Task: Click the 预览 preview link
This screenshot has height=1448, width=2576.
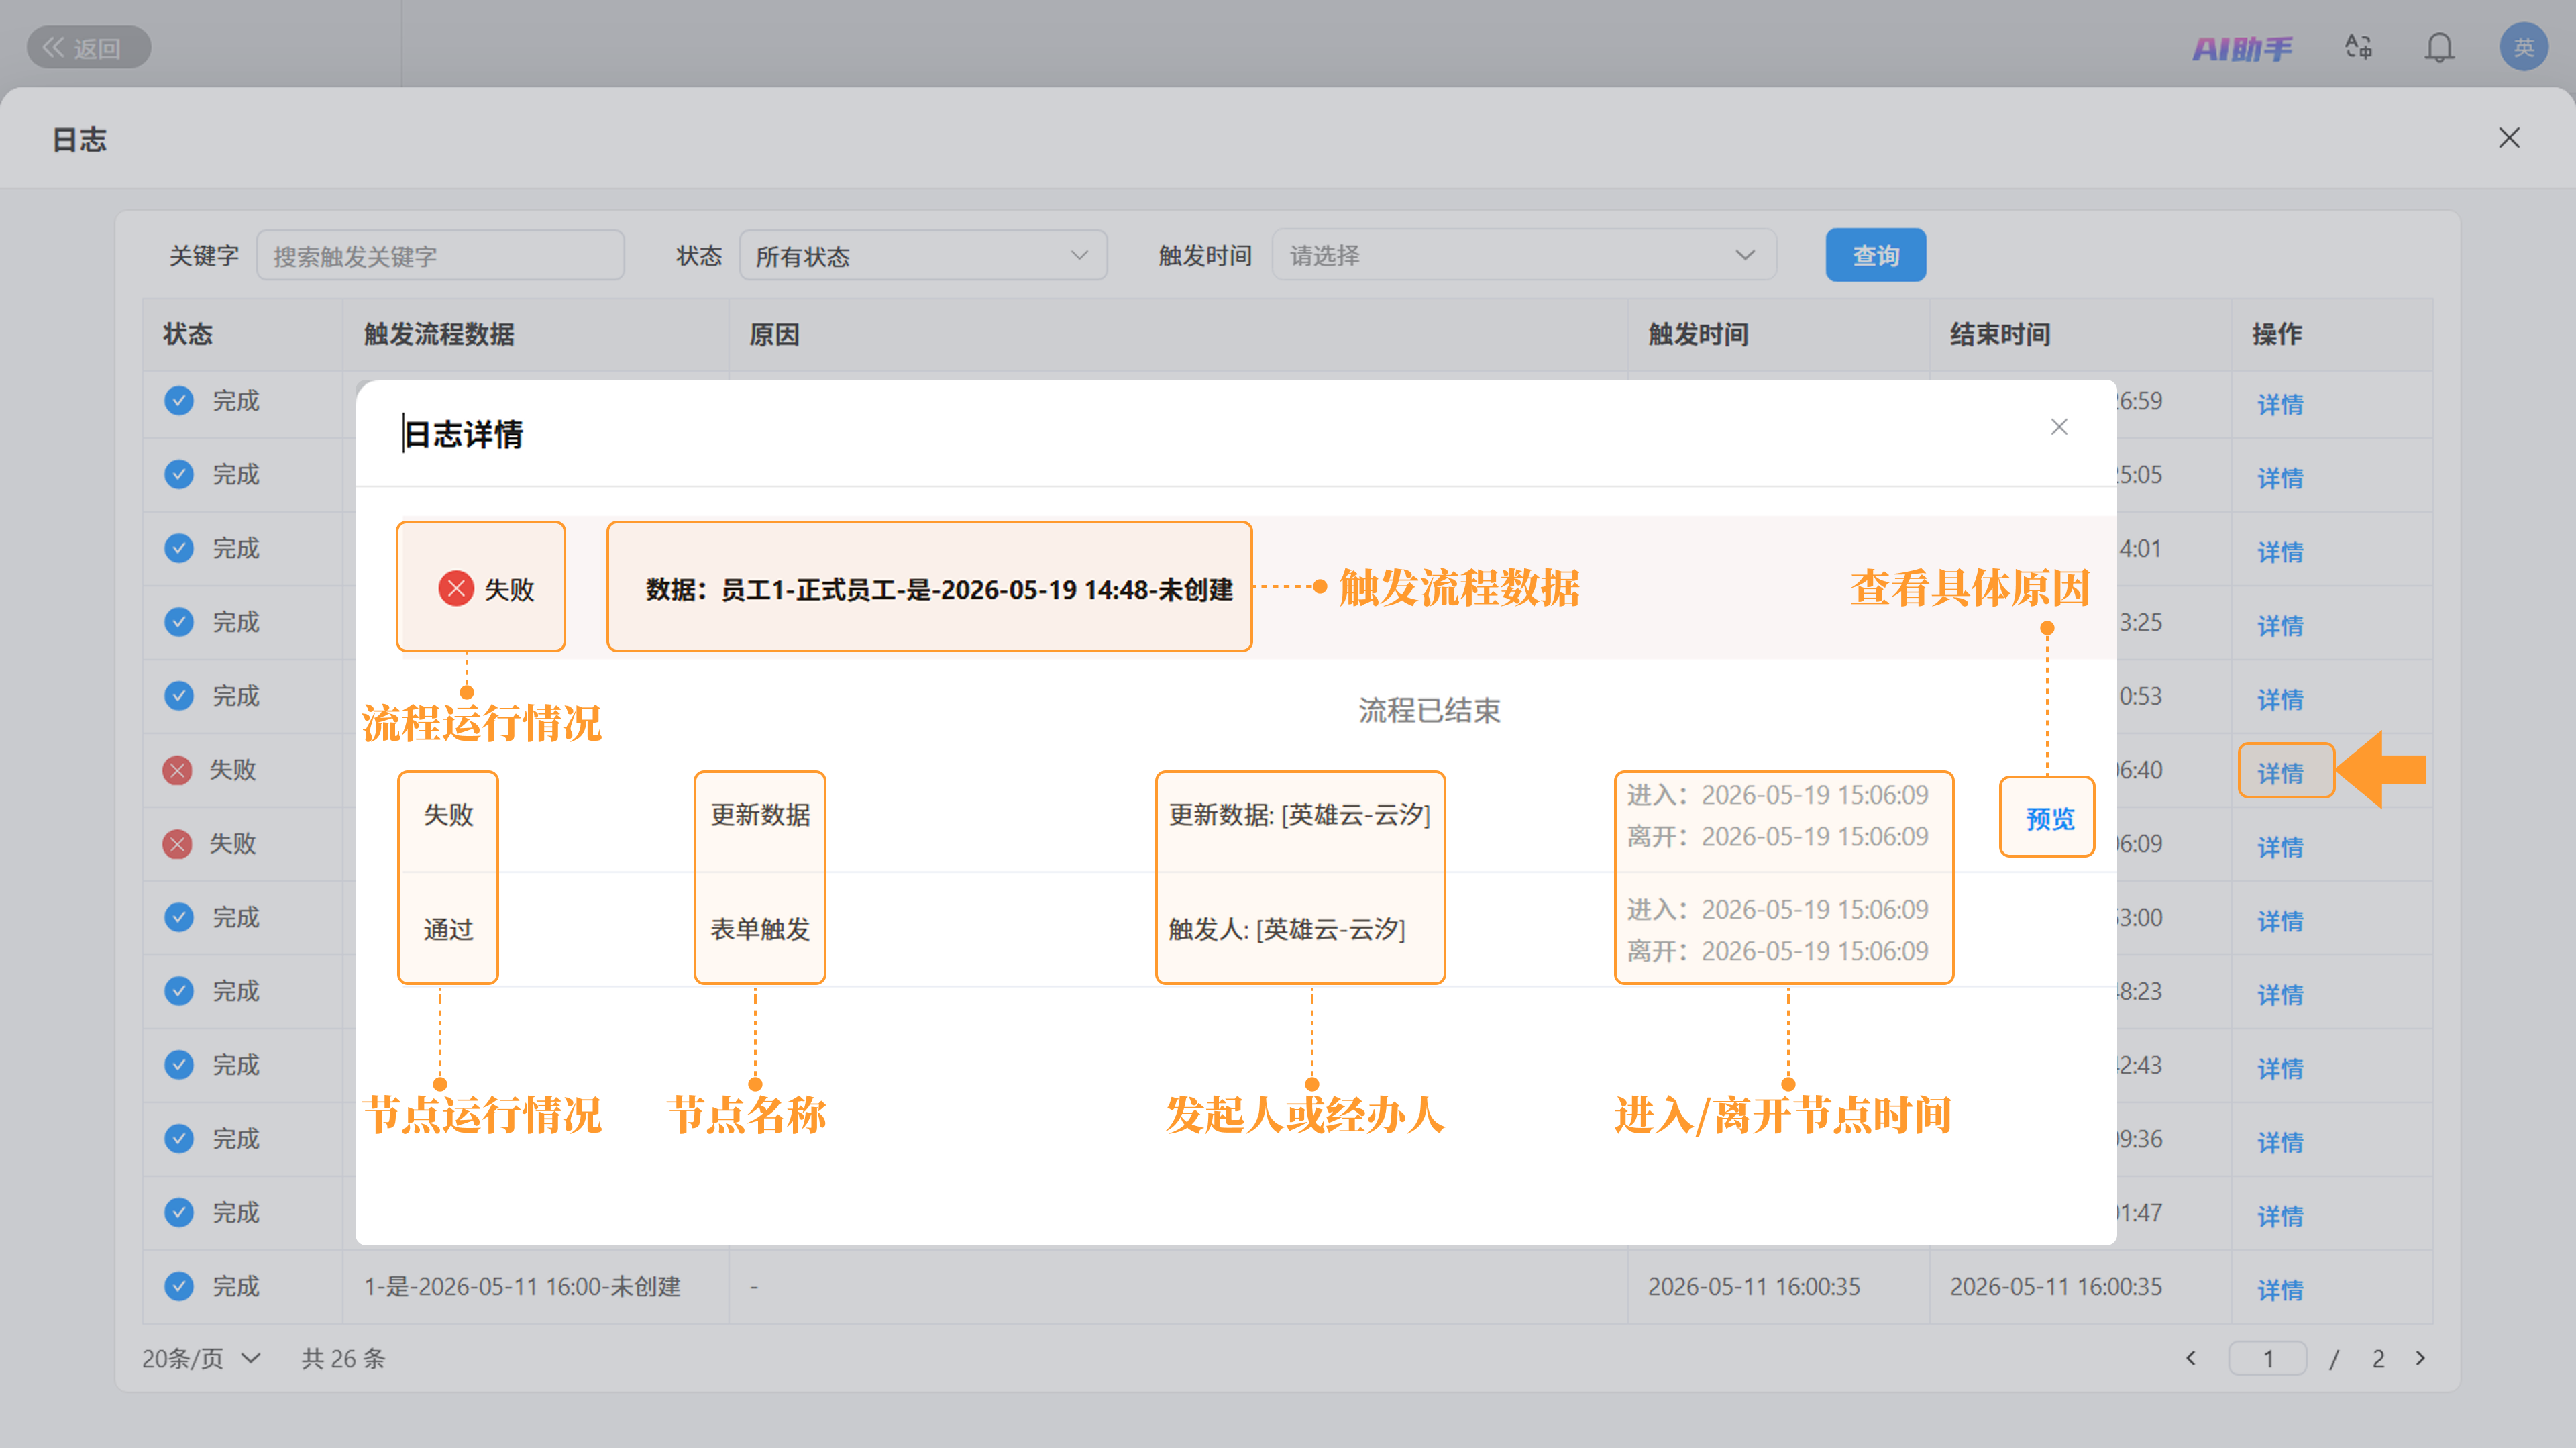Action: coord(2049,819)
